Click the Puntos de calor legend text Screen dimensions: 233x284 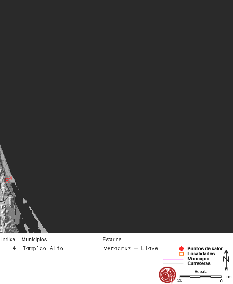click(205, 248)
